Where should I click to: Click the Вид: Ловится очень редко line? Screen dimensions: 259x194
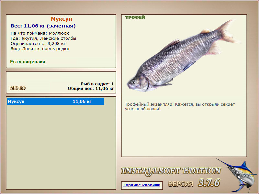pos(40,49)
